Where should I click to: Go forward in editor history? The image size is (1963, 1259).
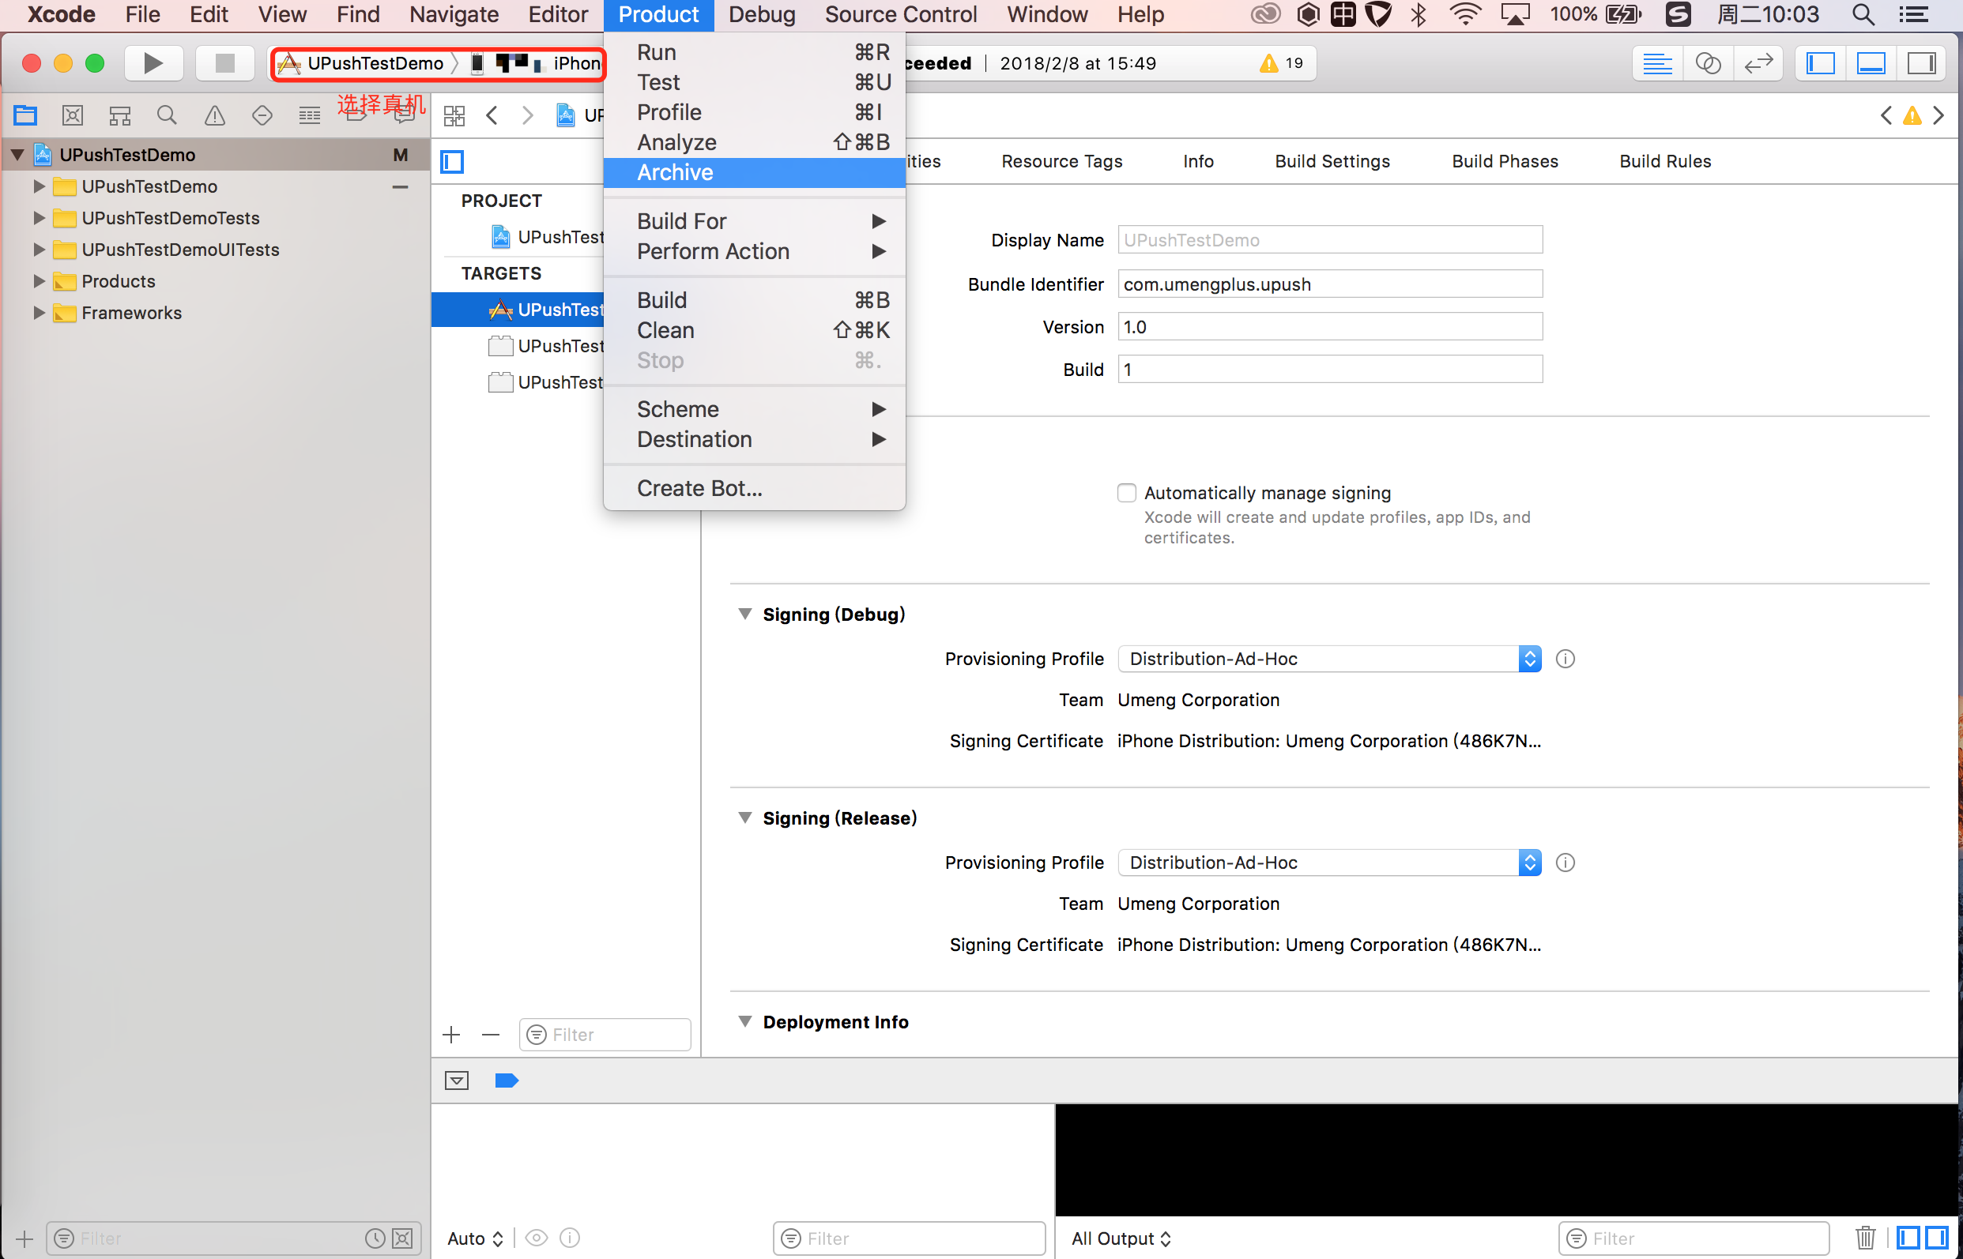528,115
